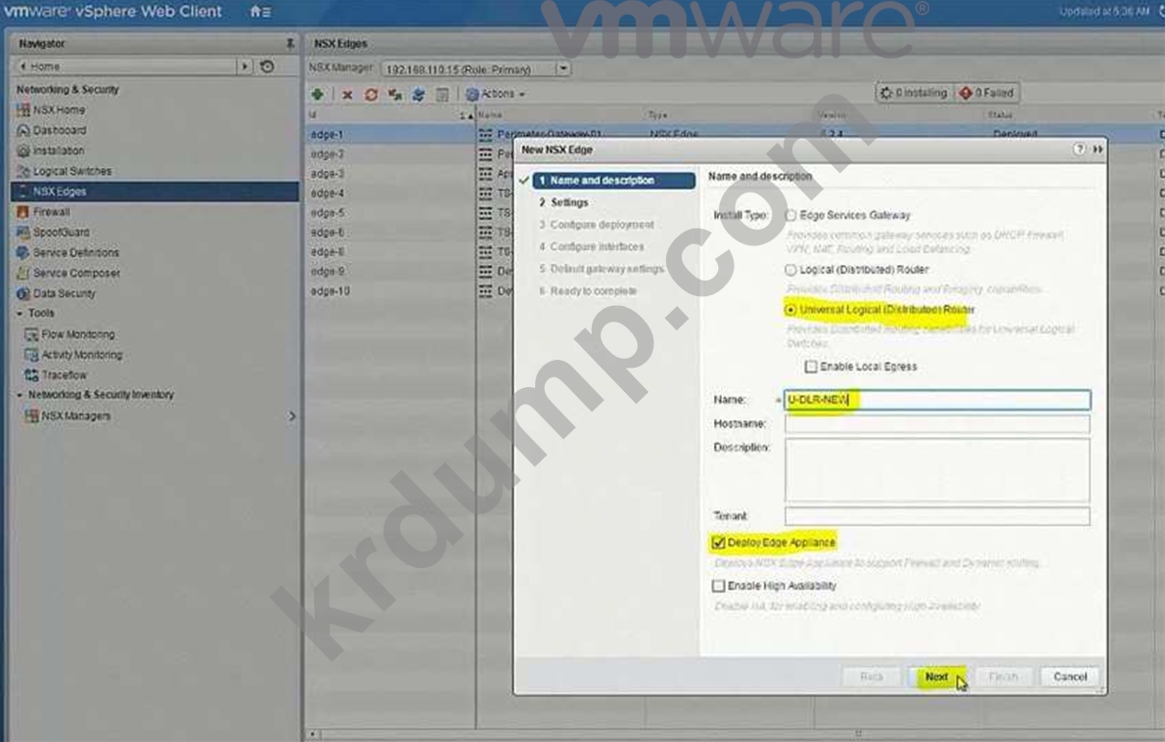Viewport: 1165px width, 742px height.
Task: Click the 0 Installing status indicator
Action: coord(914,93)
